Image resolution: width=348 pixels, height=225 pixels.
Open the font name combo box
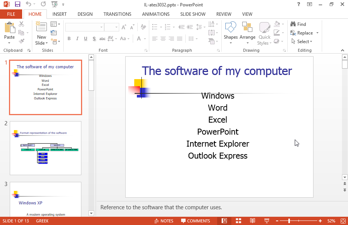point(84,27)
